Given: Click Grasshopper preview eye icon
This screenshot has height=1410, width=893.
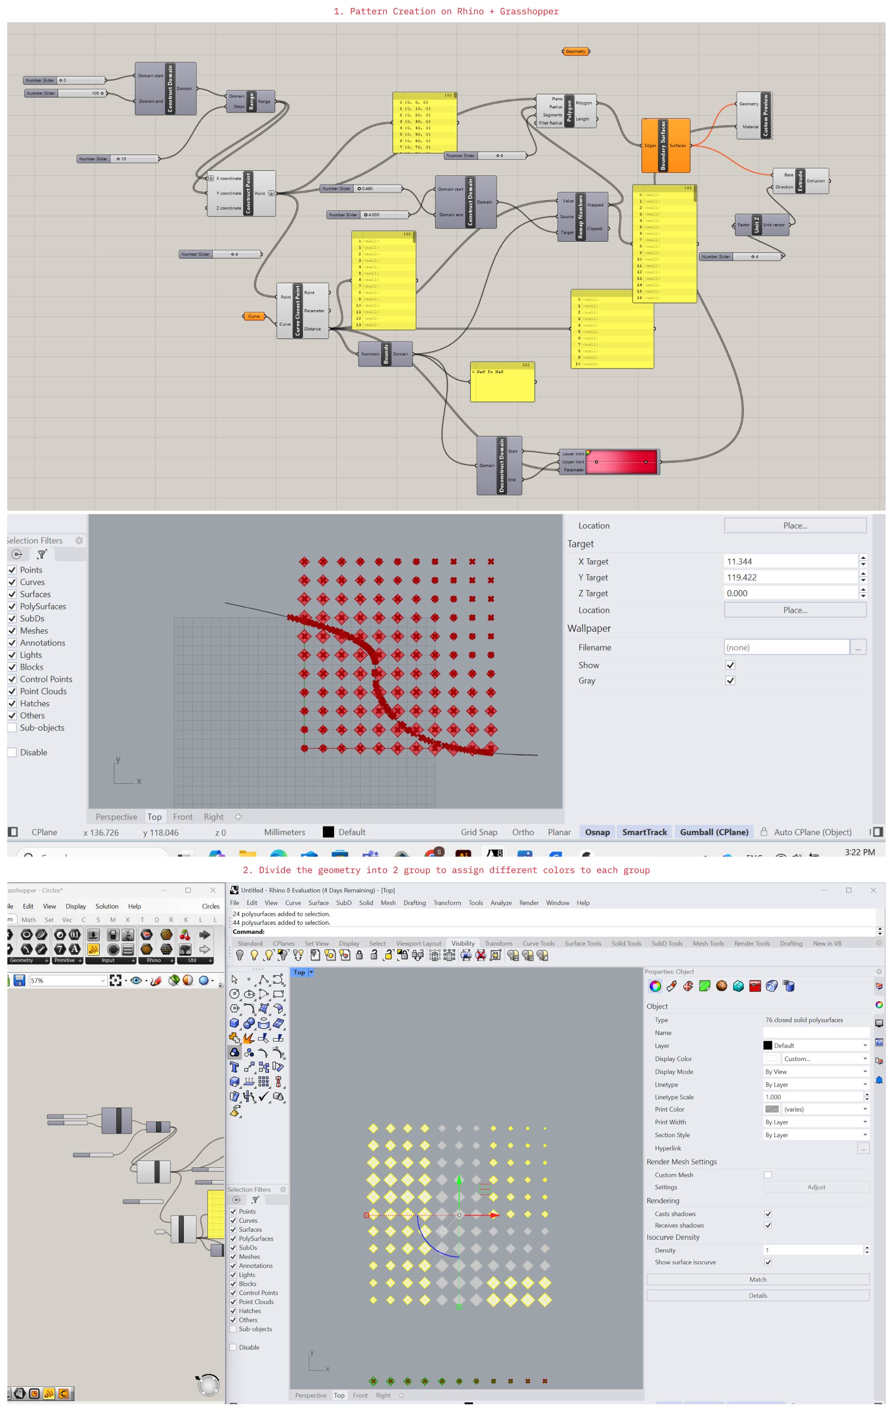Looking at the screenshot, I should coord(136,980).
